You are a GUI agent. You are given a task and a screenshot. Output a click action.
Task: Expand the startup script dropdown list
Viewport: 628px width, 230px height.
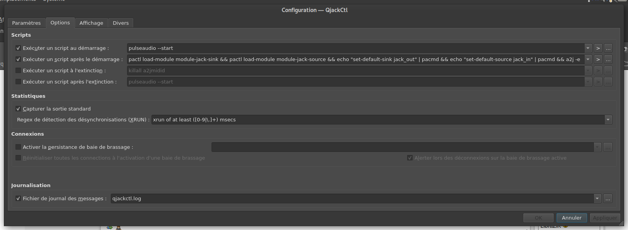588,48
